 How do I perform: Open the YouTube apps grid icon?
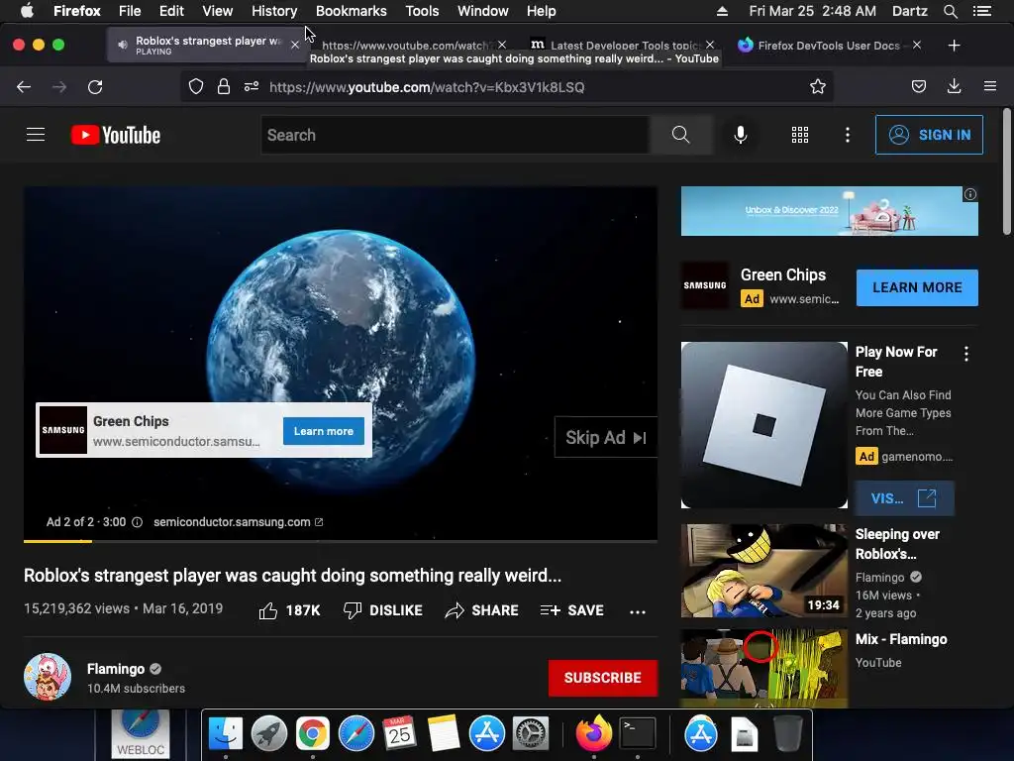[800, 135]
